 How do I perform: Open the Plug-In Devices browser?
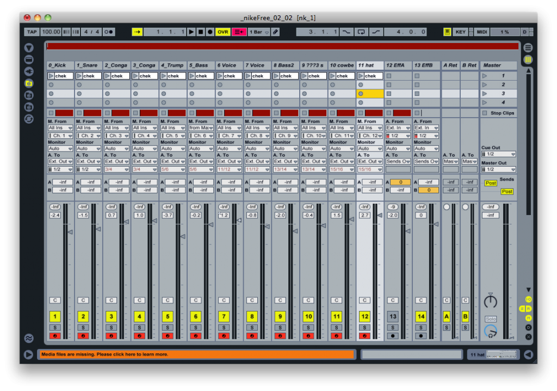tap(29, 71)
